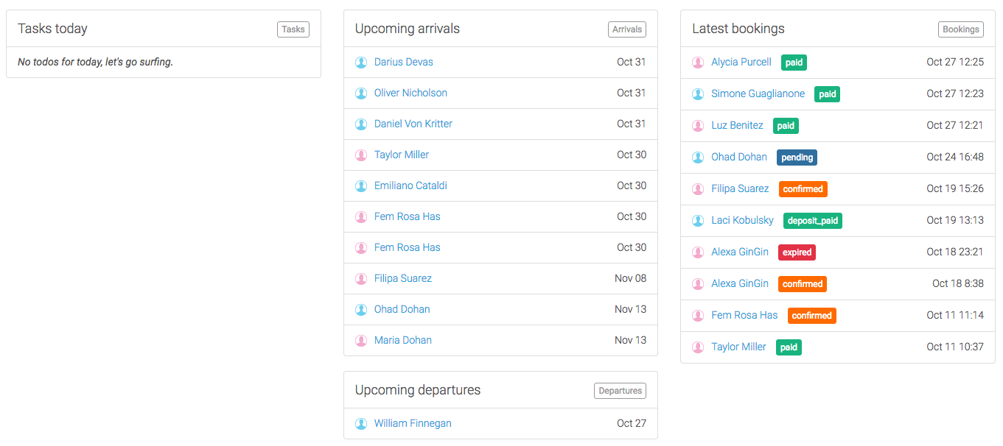This screenshot has width=1003, height=446.
Task: Click the avatar icon beside William Finnegan
Action: coord(361,424)
